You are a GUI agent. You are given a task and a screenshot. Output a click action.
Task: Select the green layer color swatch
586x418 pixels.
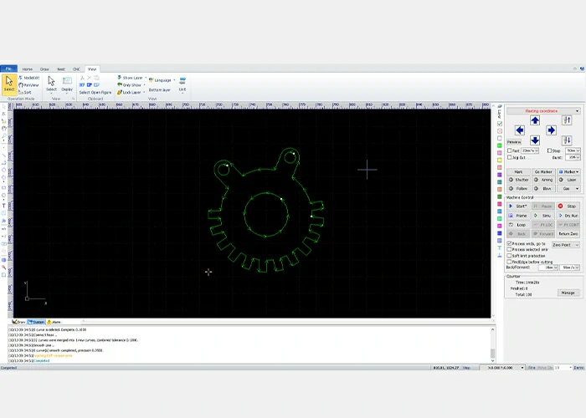[500, 145]
